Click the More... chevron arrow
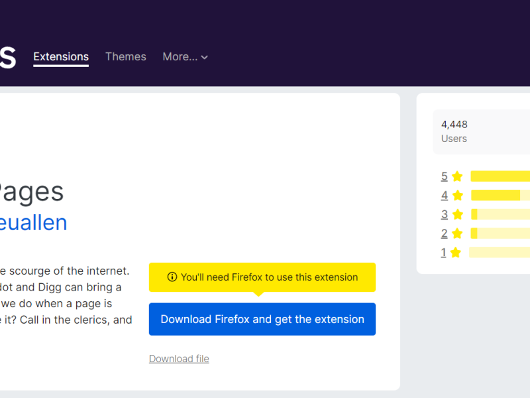Viewport: 530px width, 398px height. [204, 58]
